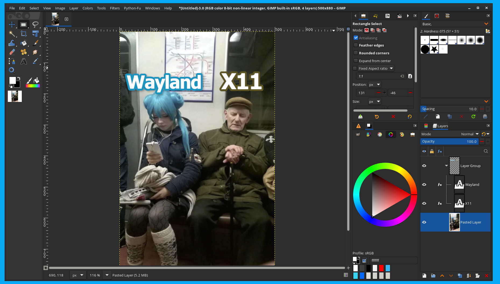Select the Zoom magnifier tool
This screenshot has height=284, width=500.
coord(12,70)
